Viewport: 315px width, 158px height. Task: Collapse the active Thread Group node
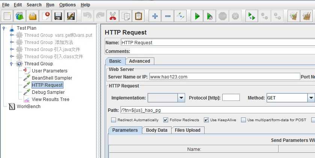[x=12, y=64]
